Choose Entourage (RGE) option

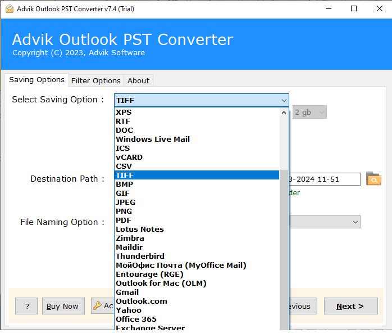[197, 274]
